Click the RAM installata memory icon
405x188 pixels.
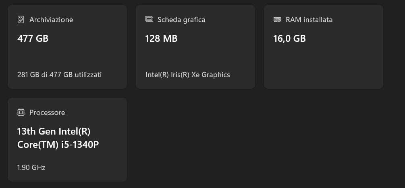277,20
